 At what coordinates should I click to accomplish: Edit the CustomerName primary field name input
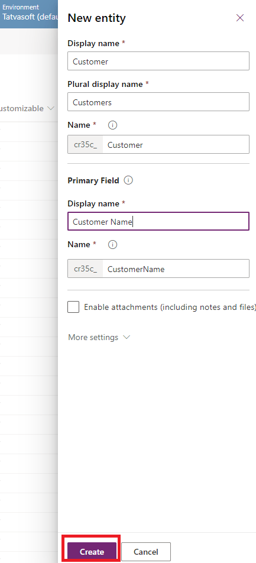tap(176, 268)
